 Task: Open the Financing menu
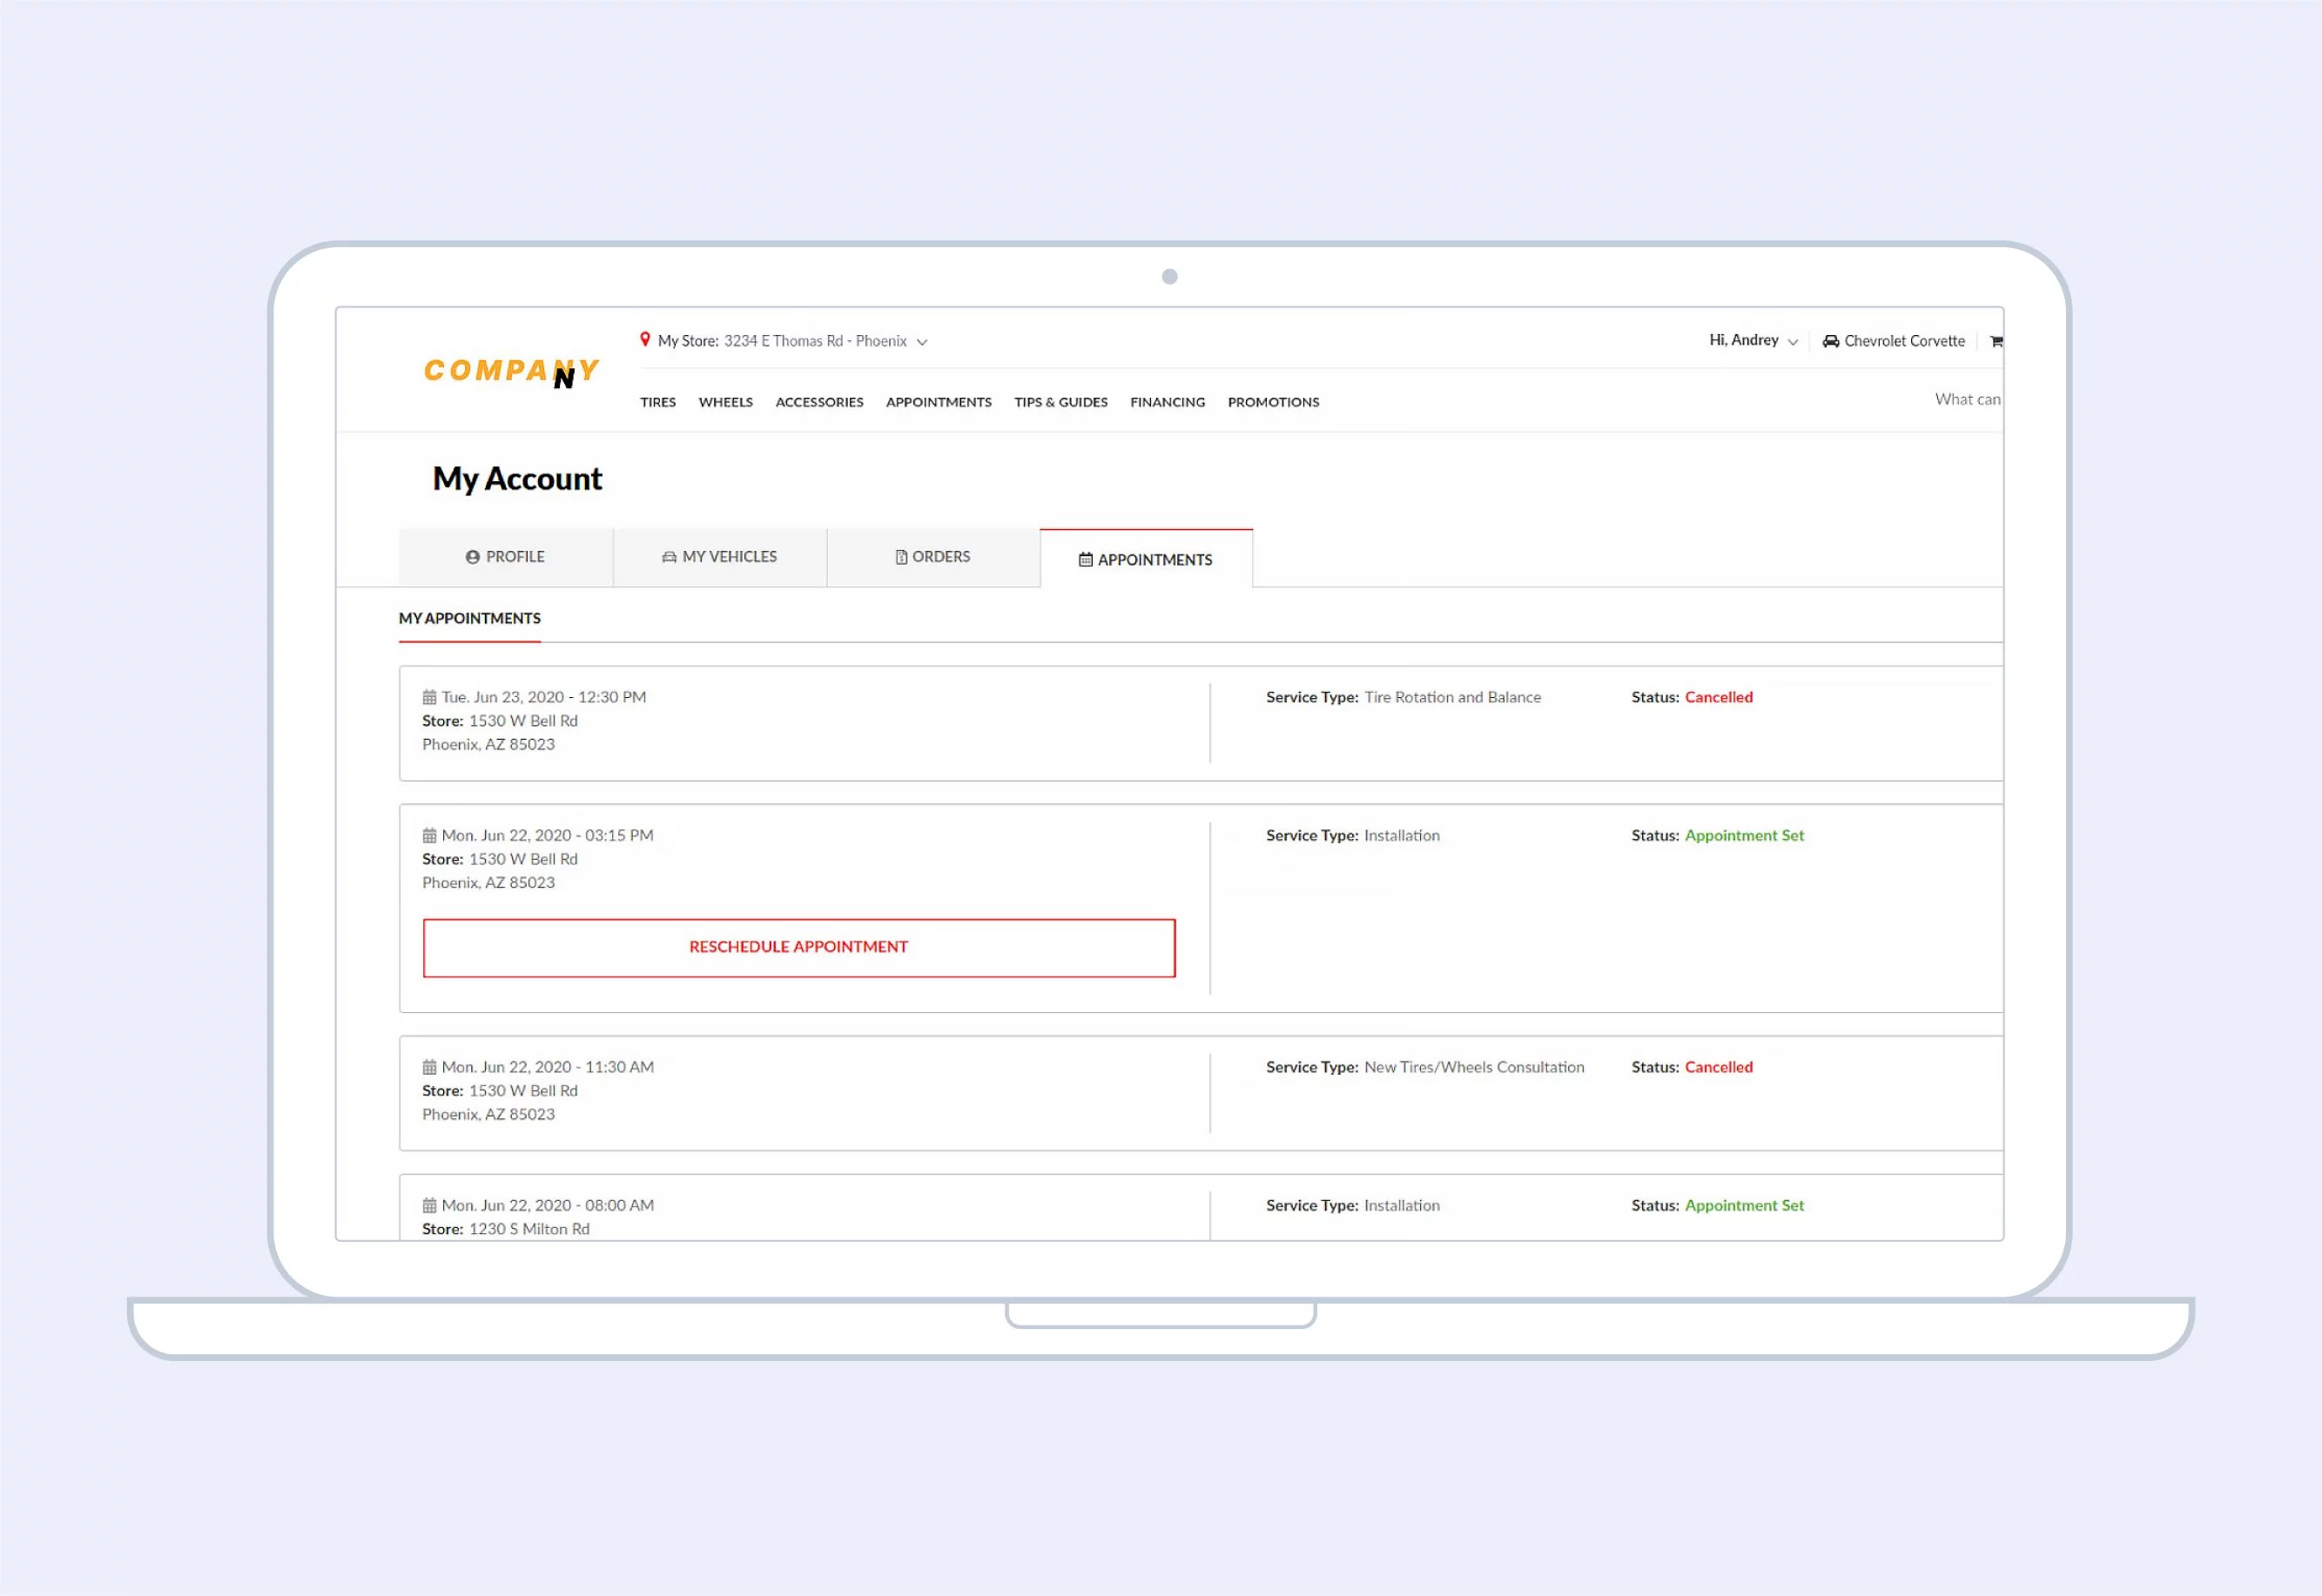coord(1168,402)
